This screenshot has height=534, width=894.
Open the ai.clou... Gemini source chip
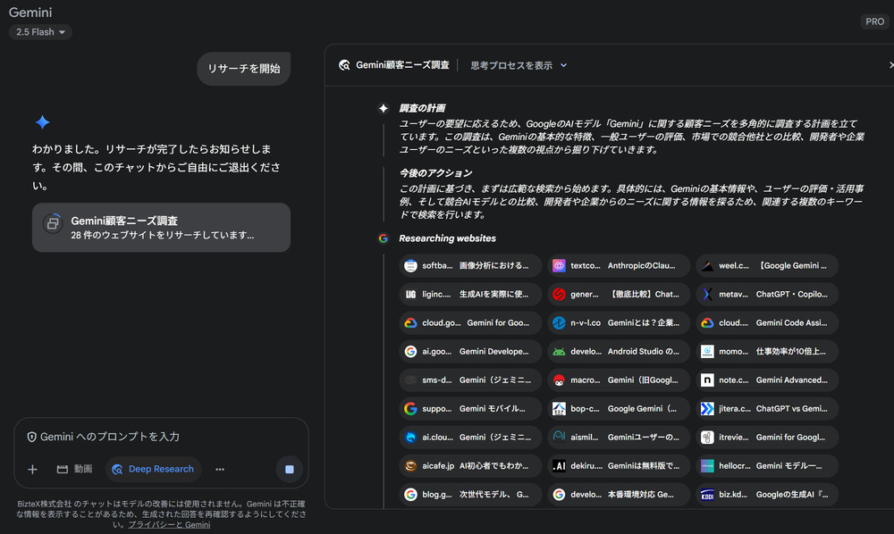pos(470,438)
